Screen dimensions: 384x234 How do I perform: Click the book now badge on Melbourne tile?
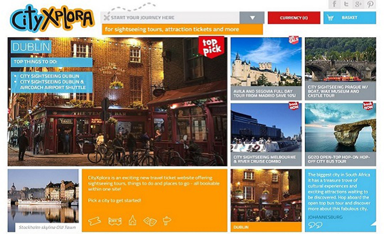(294, 106)
